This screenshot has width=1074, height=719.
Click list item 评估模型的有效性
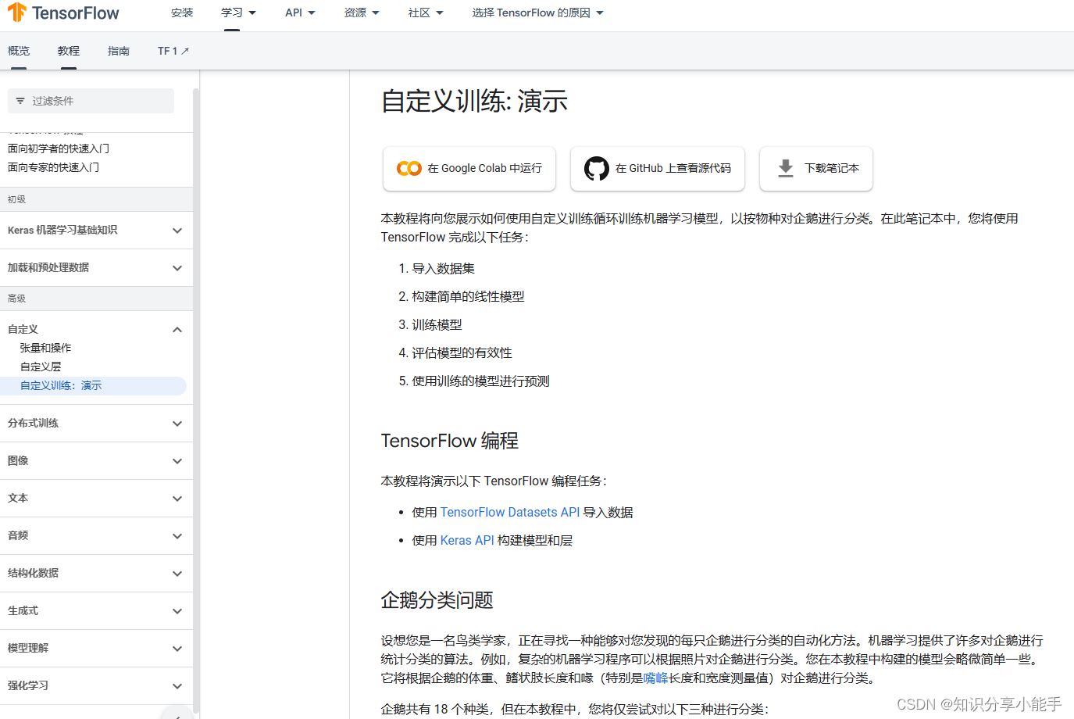462,353
